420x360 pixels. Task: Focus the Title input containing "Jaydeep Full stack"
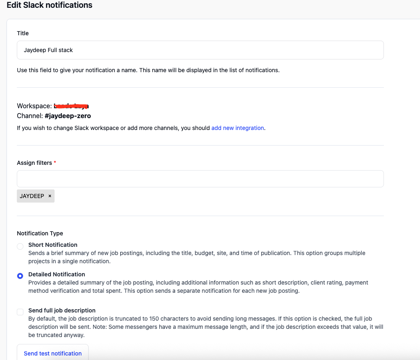200,50
